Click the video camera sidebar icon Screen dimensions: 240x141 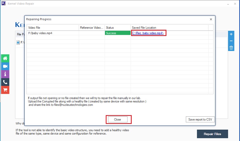click(x=5, y=66)
